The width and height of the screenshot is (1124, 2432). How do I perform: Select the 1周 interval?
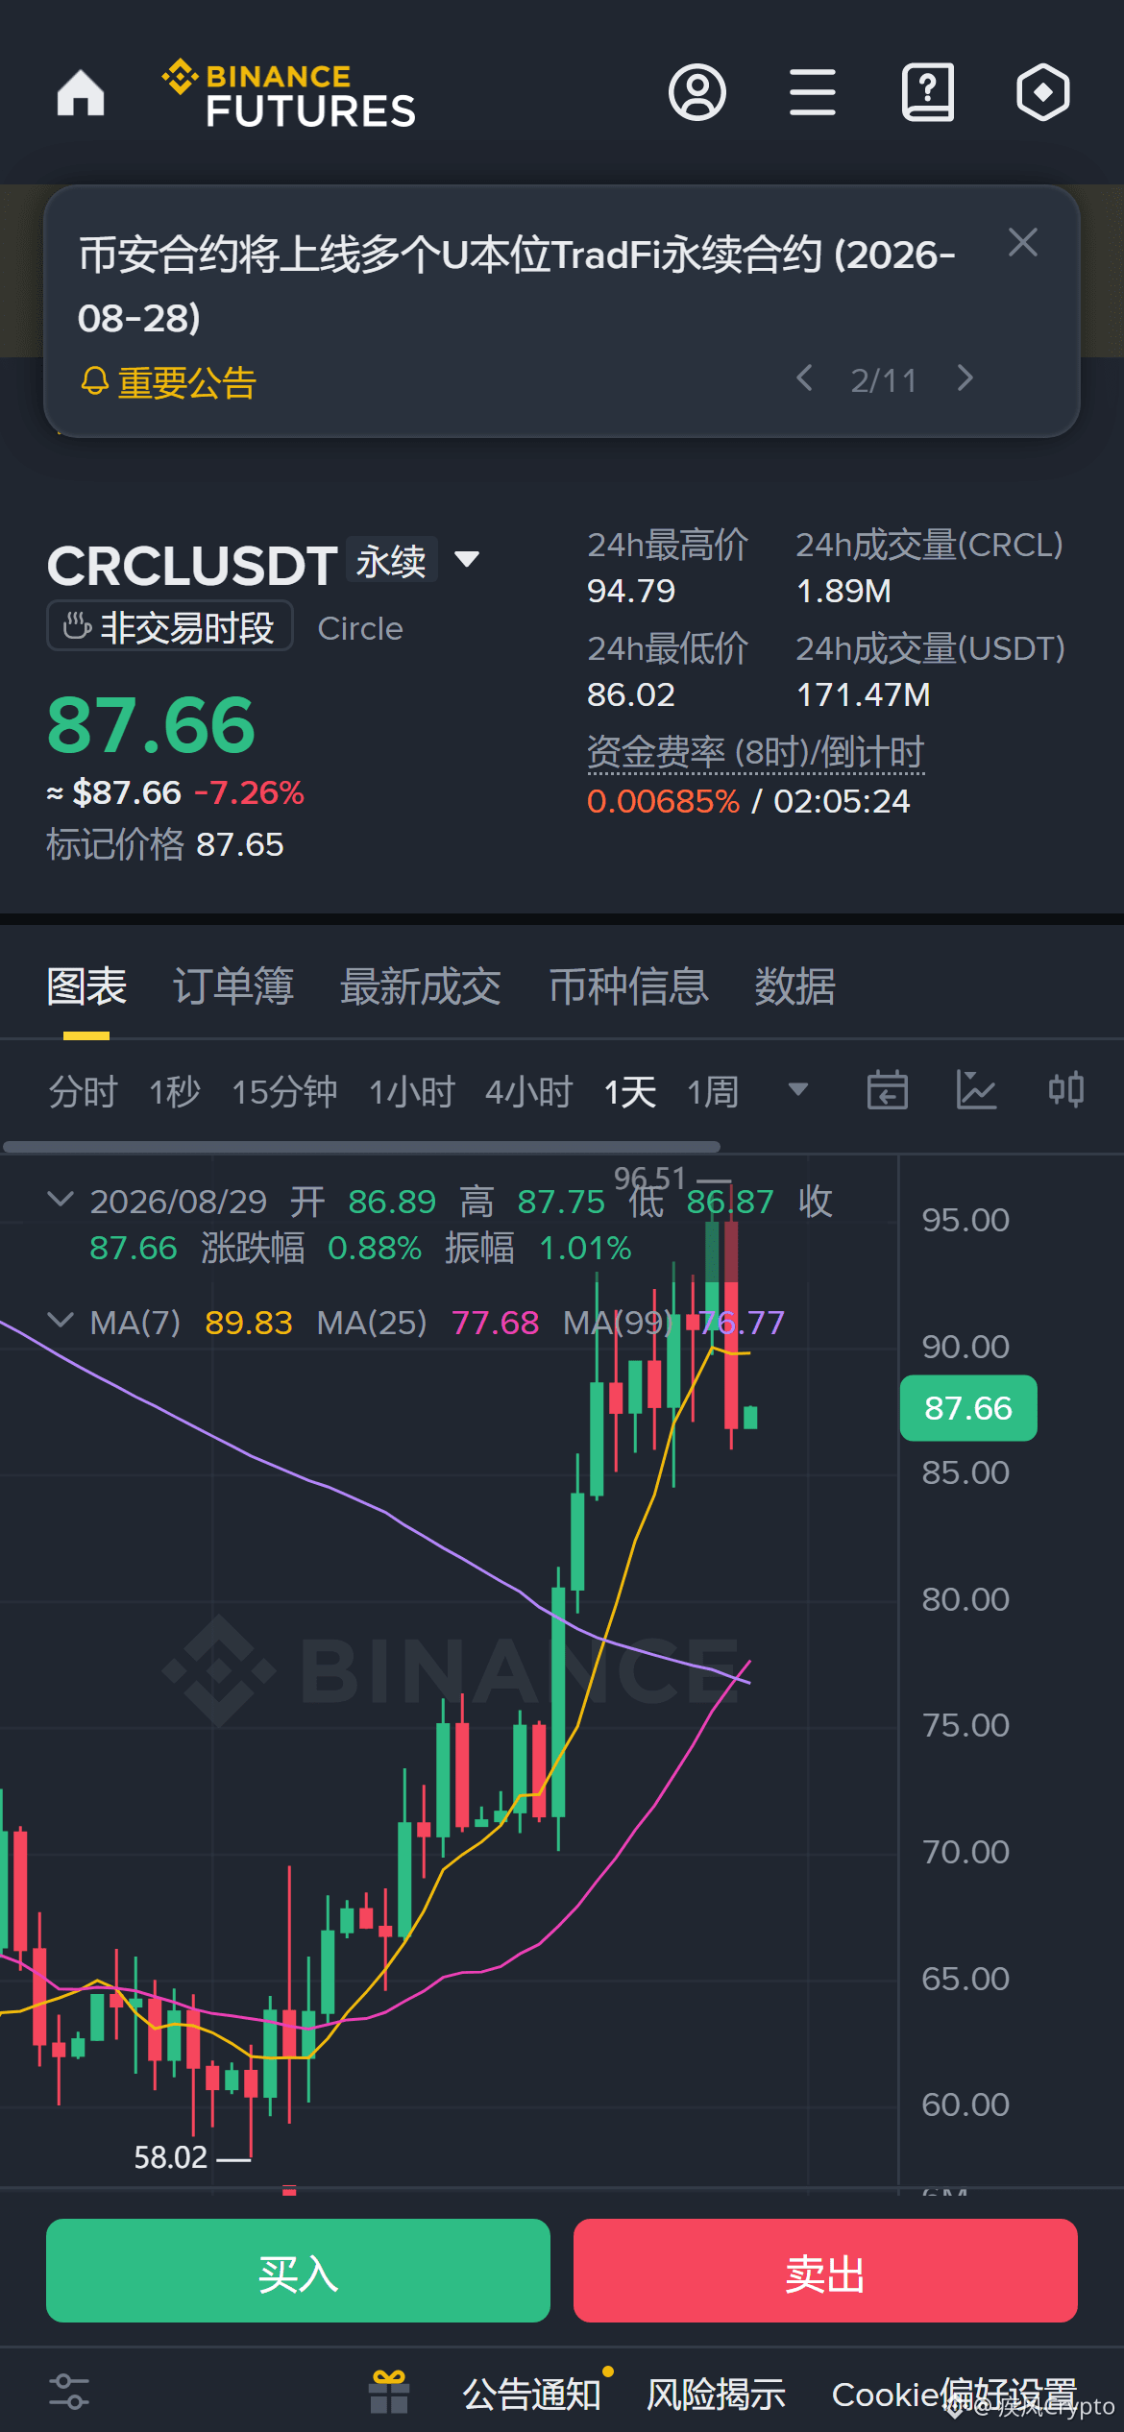pos(713,1092)
